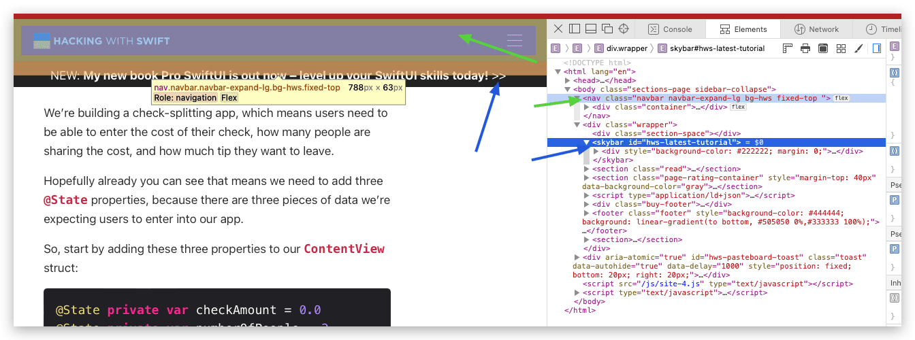Select div.wrapper in the breadcrumb
The image size is (915, 340).
coord(621,48)
